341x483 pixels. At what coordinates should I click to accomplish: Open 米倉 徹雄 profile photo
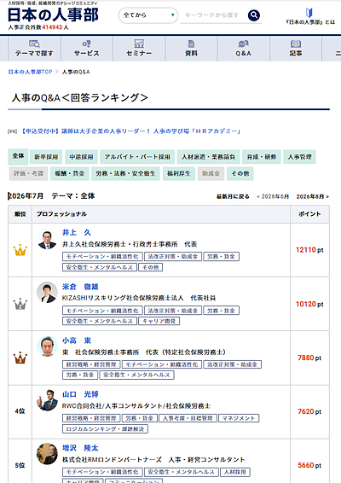47,293
